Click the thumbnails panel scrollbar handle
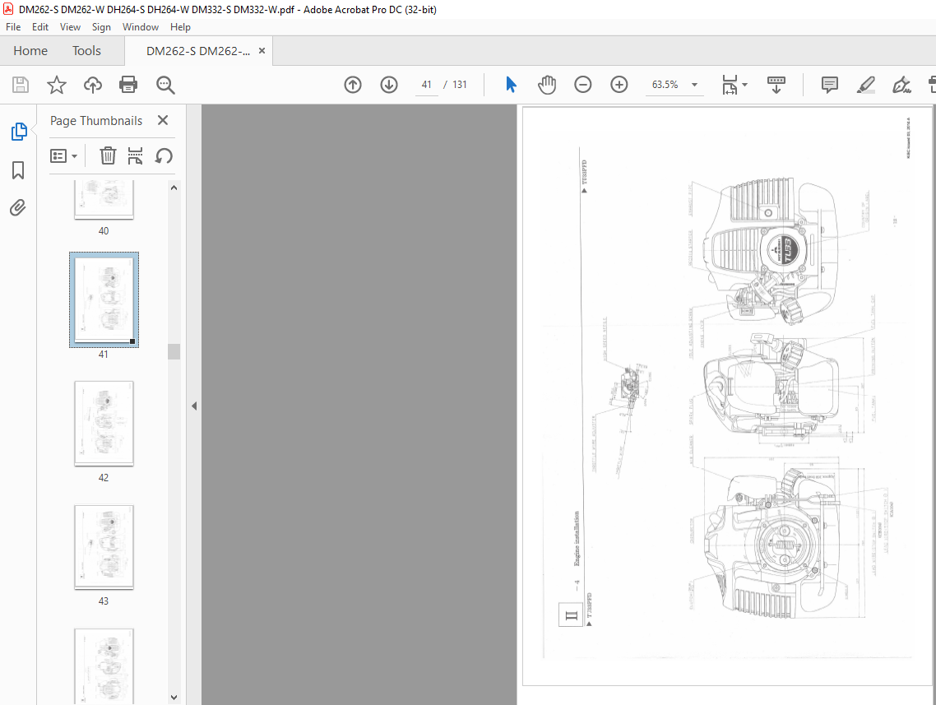 coord(174,351)
